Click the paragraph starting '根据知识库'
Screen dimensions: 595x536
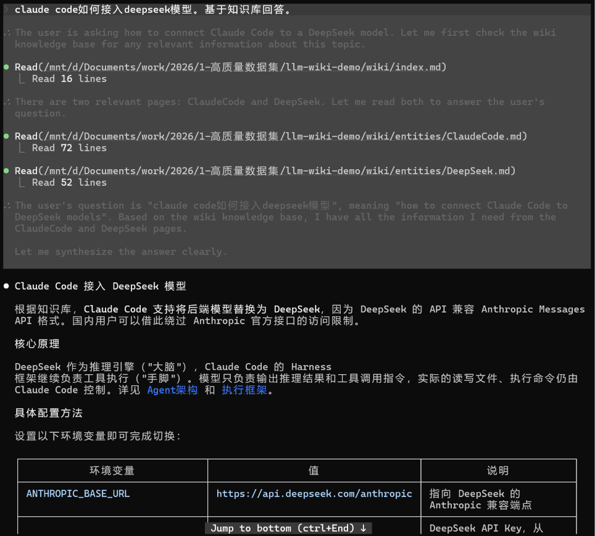[300, 315]
